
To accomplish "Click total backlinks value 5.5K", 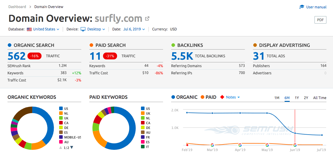I will [182, 56].
